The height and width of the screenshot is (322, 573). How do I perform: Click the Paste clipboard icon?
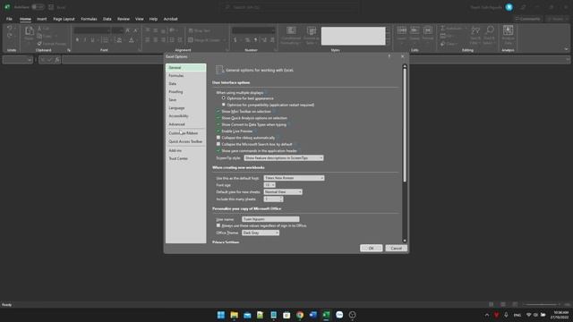(x=30, y=31)
